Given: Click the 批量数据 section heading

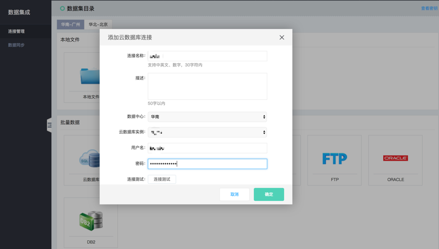Looking at the screenshot, I should point(70,122).
